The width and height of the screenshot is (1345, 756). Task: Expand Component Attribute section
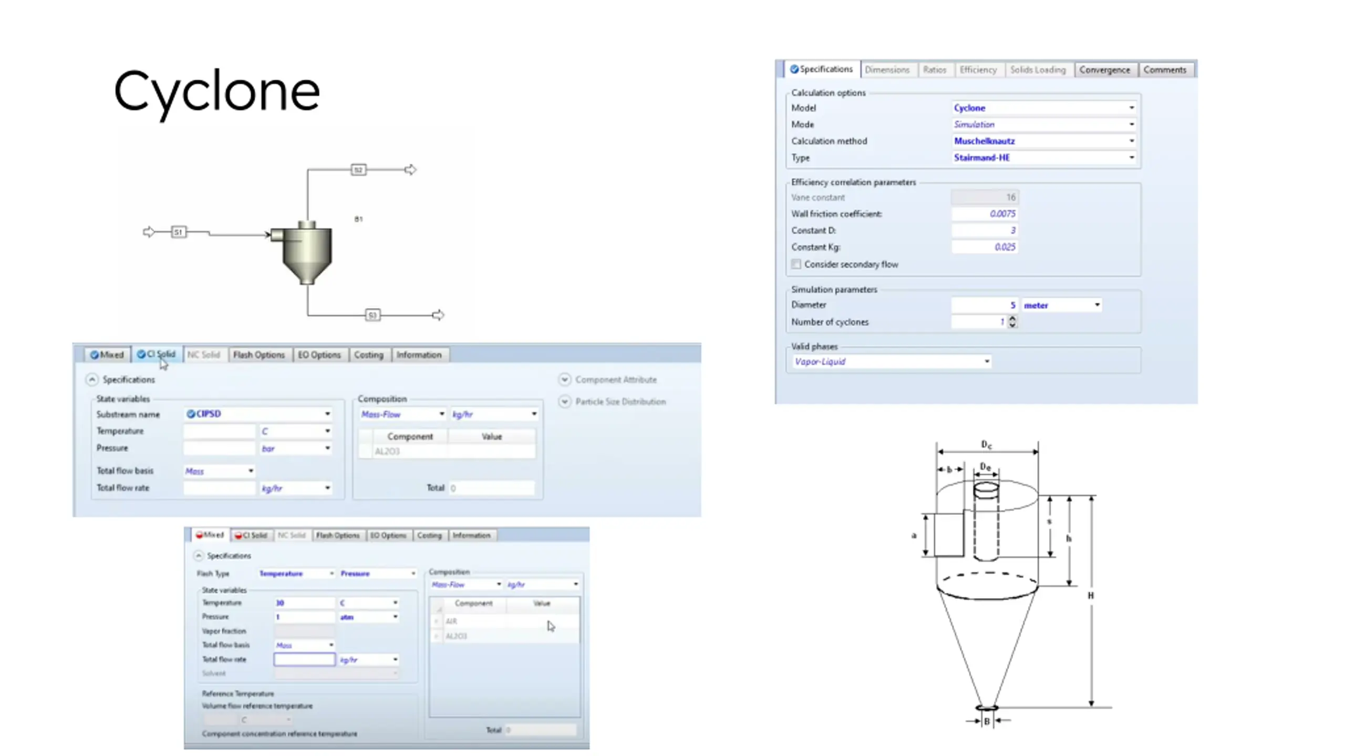(564, 380)
